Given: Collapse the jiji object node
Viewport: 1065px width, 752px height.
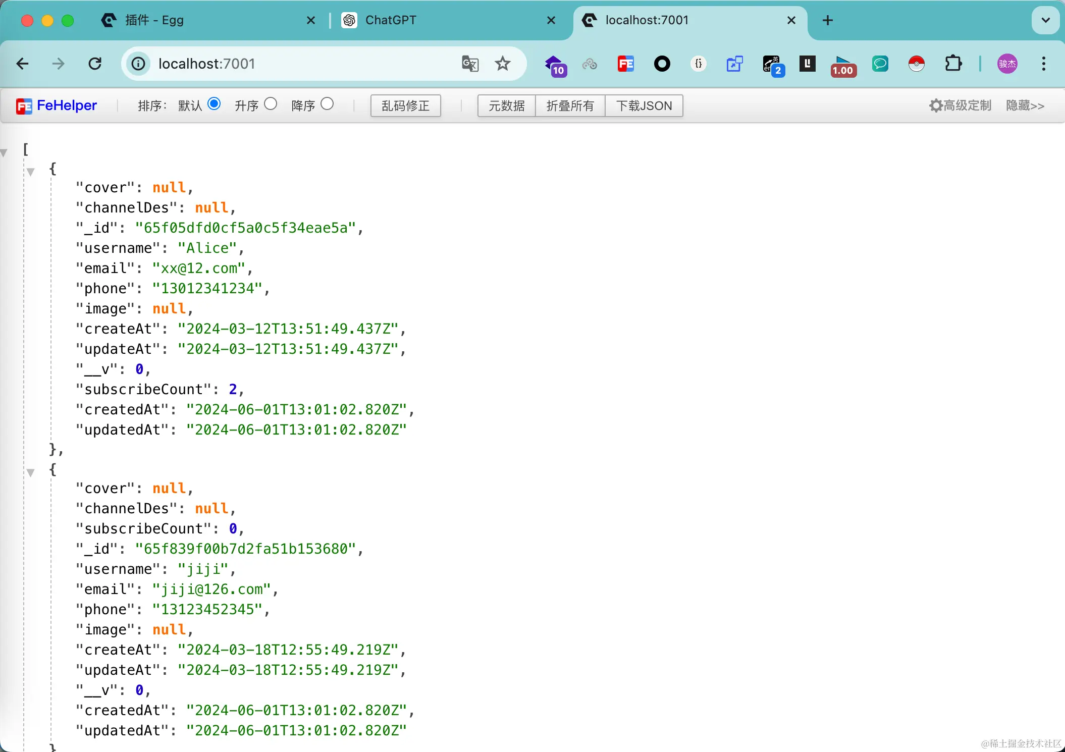Looking at the screenshot, I should [x=31, y=473].
